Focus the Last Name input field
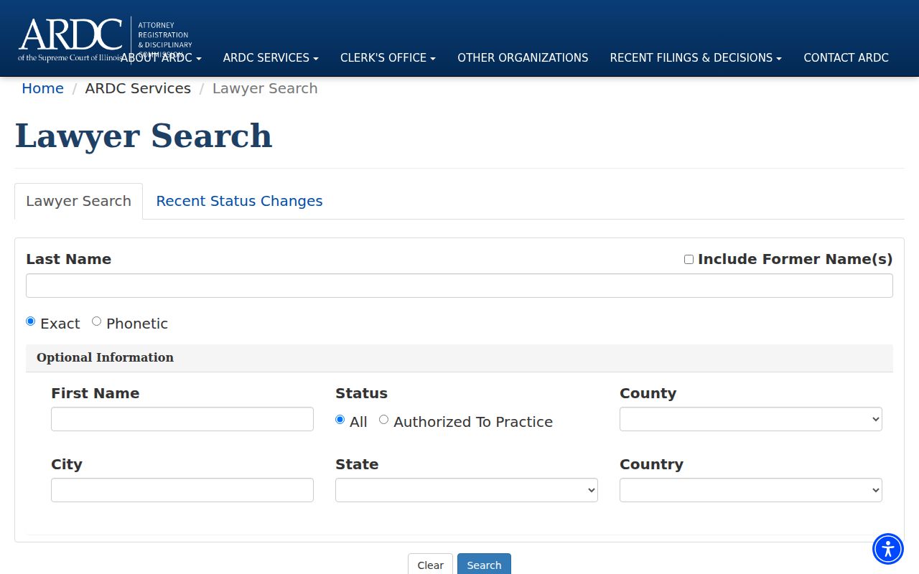This screenshot has height=574, width=919. [459, 286]
